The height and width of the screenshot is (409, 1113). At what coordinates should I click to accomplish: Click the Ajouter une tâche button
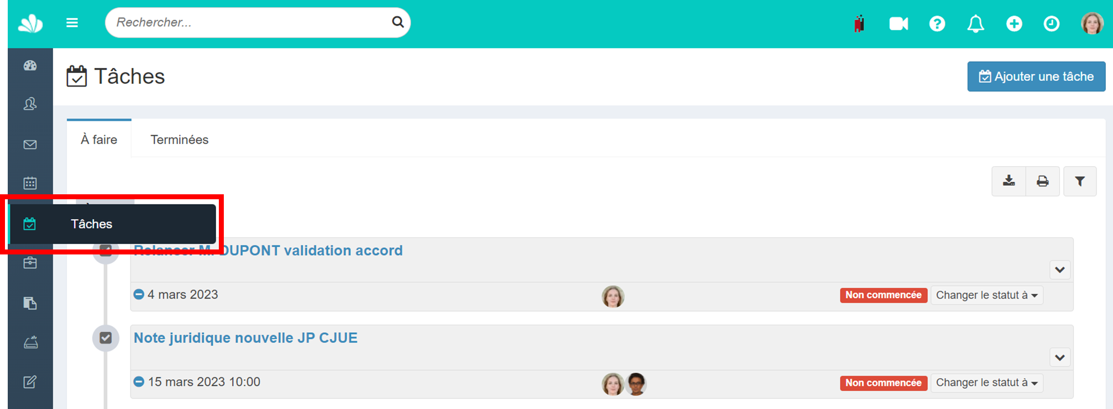[1036, 76]
